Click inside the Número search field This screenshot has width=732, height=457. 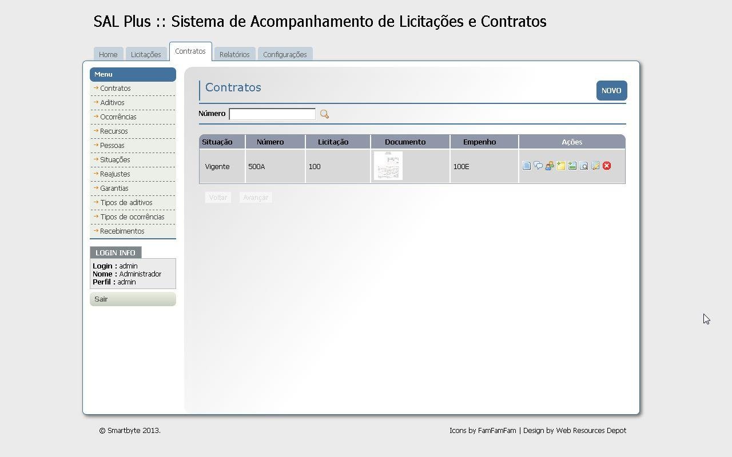(x=272, y=114)
